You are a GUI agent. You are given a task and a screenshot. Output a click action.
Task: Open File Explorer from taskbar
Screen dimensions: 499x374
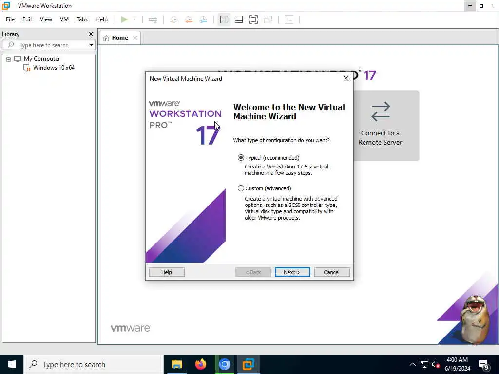tap(176, 364)
